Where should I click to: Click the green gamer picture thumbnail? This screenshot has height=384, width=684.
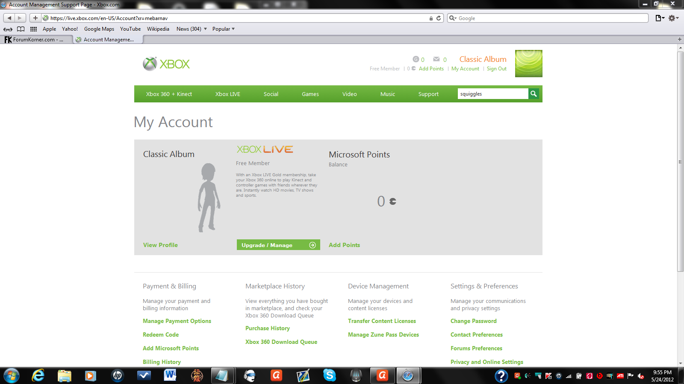[529, 64]
